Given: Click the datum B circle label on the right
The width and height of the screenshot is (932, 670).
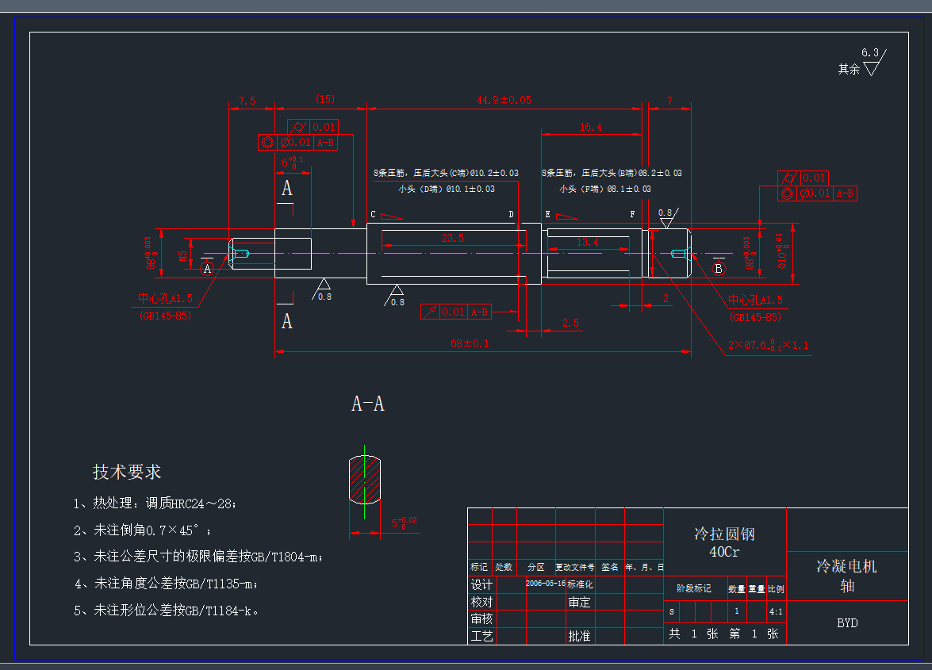Looking at the screenshot, I should point(719,268).
